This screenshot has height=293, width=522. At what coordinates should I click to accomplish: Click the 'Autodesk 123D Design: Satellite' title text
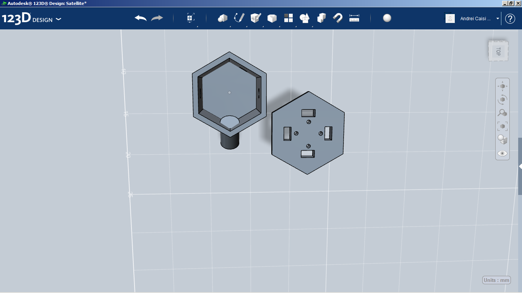[x=47, y=3]
